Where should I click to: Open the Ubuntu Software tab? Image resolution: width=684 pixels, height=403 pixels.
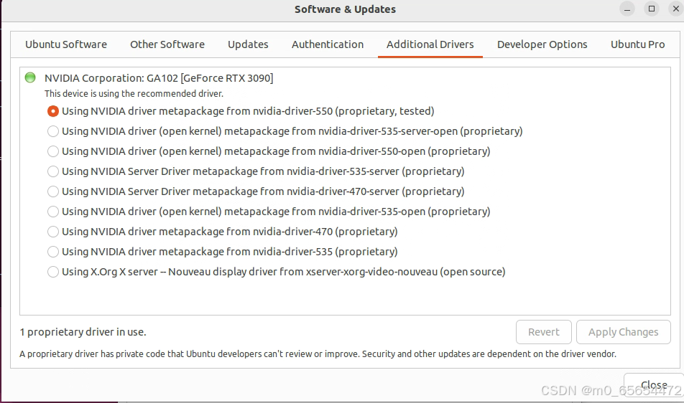pyautogui.click(x=66, y=44)
